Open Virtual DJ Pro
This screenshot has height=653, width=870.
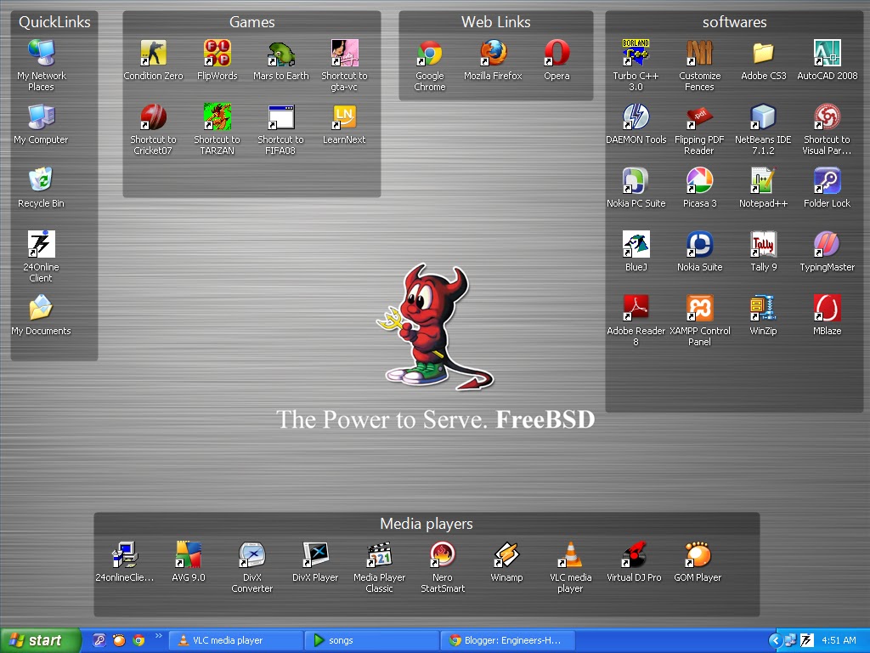[634, 561]
